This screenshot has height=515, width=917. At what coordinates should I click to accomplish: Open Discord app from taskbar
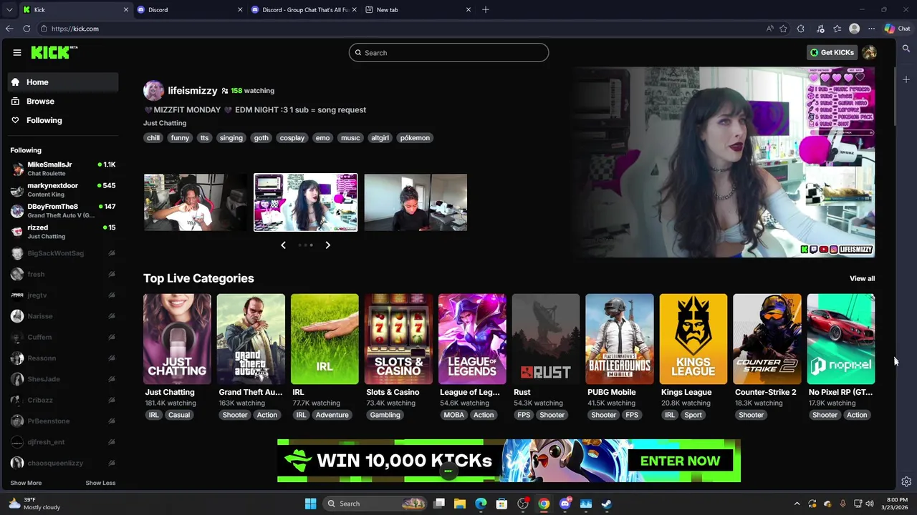point(565,504)
